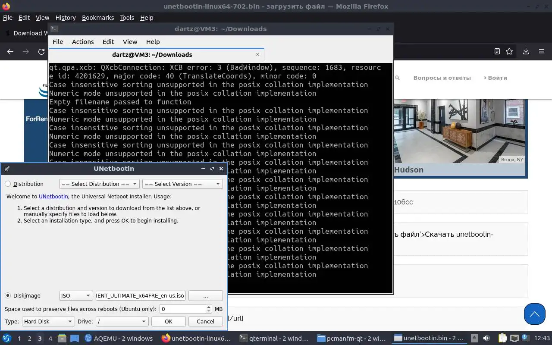The height and width of the screenshot is (345, 552).
Task: Open Firefox Edit menu
Action: (24, 18)
